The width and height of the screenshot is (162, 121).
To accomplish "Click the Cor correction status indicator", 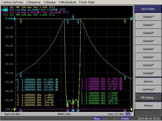I will 128,114.
